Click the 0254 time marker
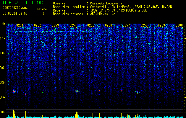 click(73, 25)
